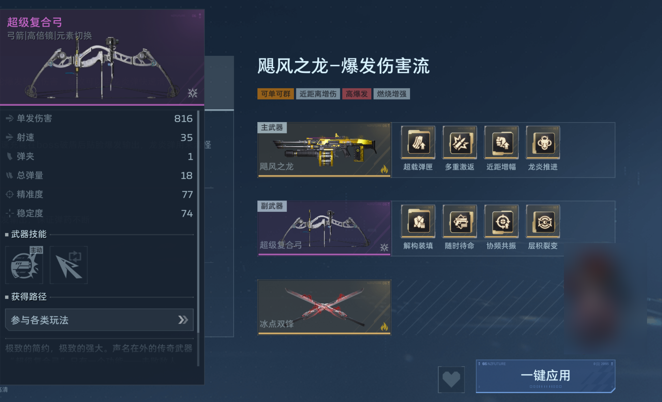This screenshot has height=402, width=662.
Task: Select the 多重激返 skill icon
Action: tap(460, 142)
